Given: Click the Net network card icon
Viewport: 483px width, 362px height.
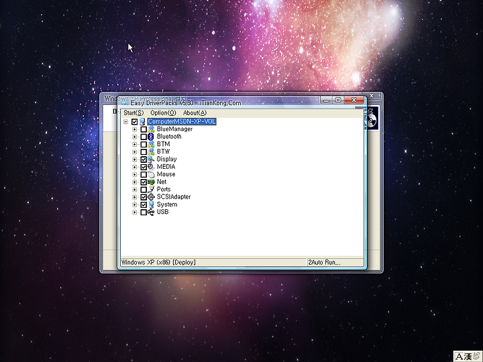Looking at the screenshot, I should click(151, 182).
